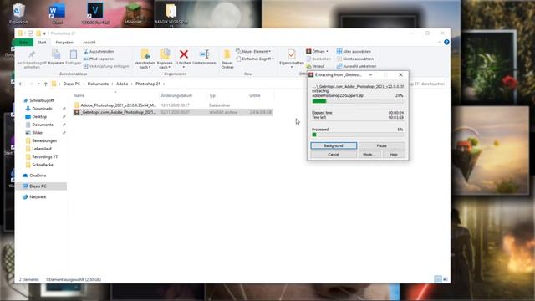Viewport: 535px width, 301px height.
Task: Open the Einfacher Zugriff dropdown
Action: coord(255,59)
